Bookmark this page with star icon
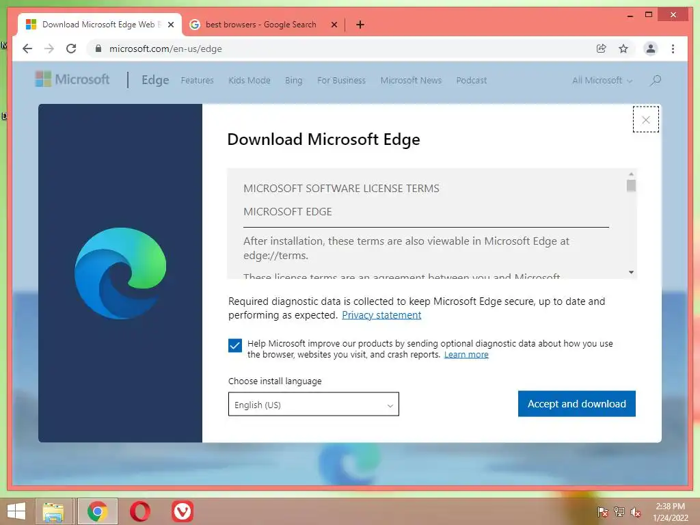The width and height of the screenshot is (700, 525). click(x=623, y=49)
